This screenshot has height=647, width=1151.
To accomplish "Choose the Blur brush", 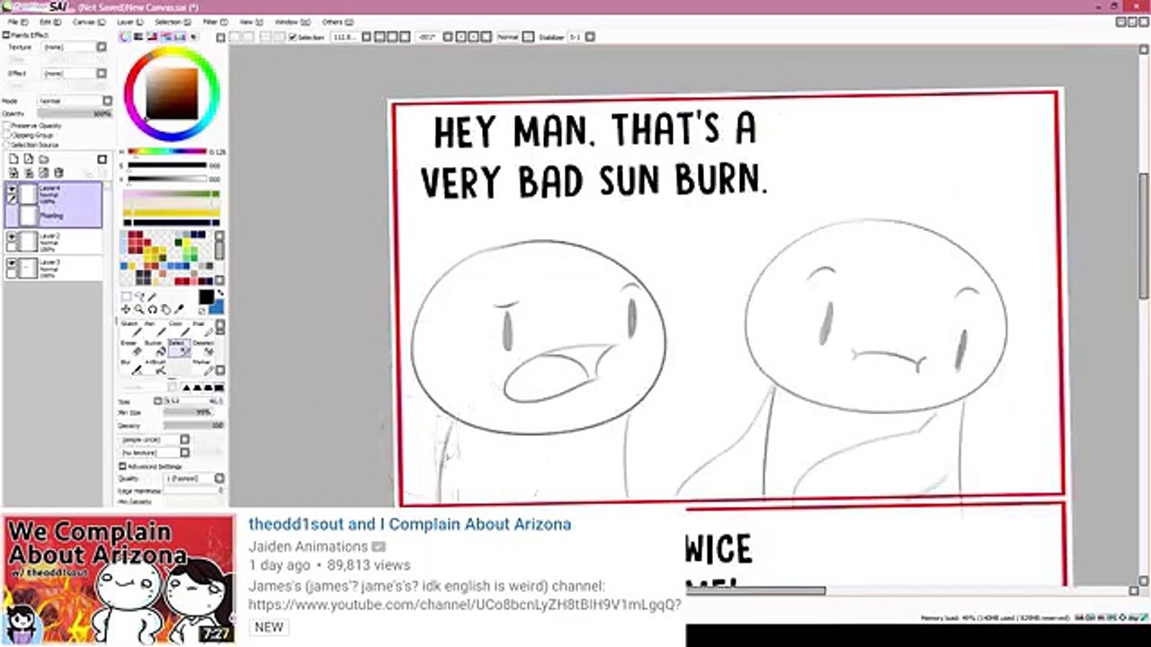I will [131, 367].
